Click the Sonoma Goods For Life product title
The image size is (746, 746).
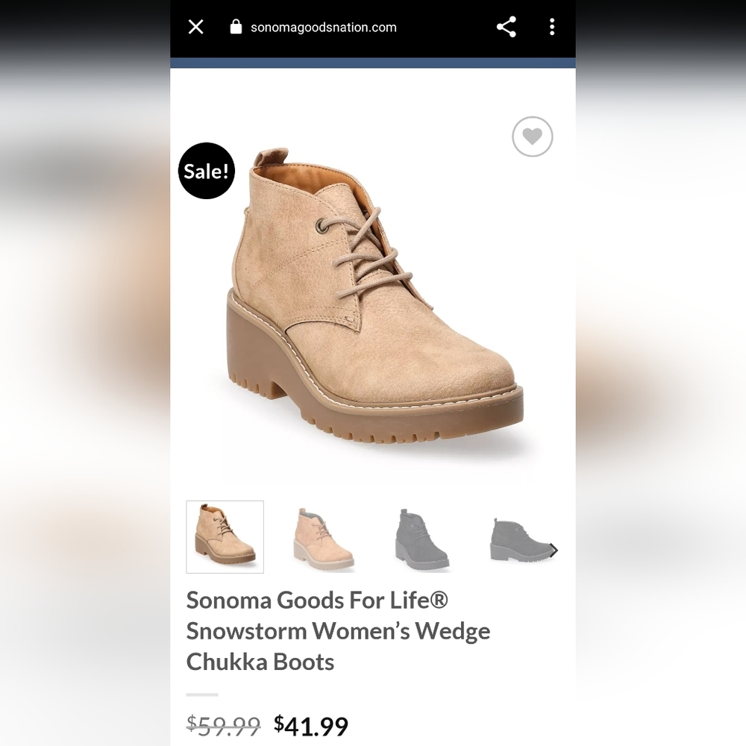(338, 630)
